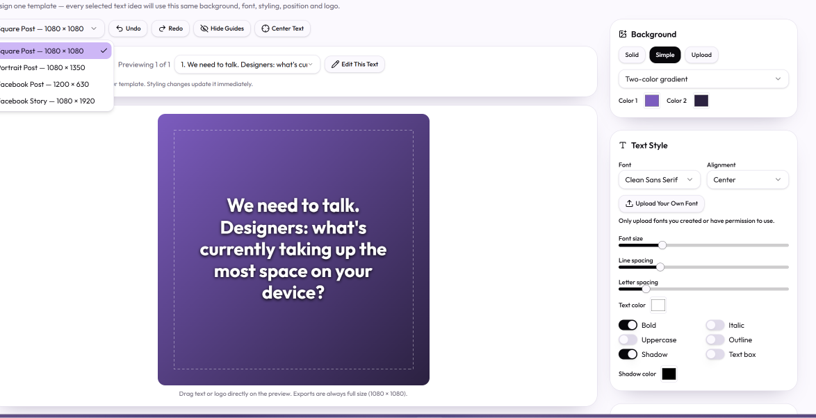Screen dimensions: 816x418
Task: Click the upload arrow icon for fonts
Action: tap(629, 203)
